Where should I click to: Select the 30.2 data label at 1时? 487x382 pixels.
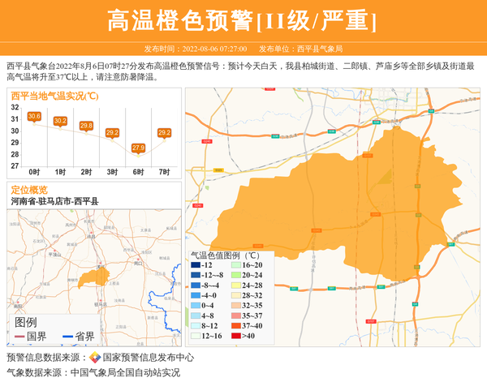(60, 122)
